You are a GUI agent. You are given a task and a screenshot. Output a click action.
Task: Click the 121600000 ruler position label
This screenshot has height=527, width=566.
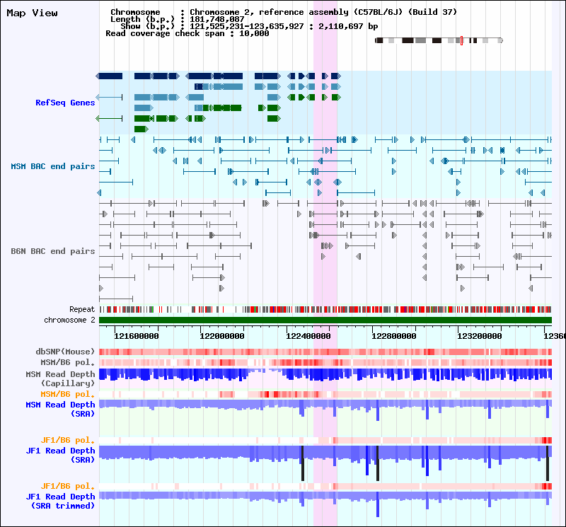pyautogui.click(x=137, y=337)
